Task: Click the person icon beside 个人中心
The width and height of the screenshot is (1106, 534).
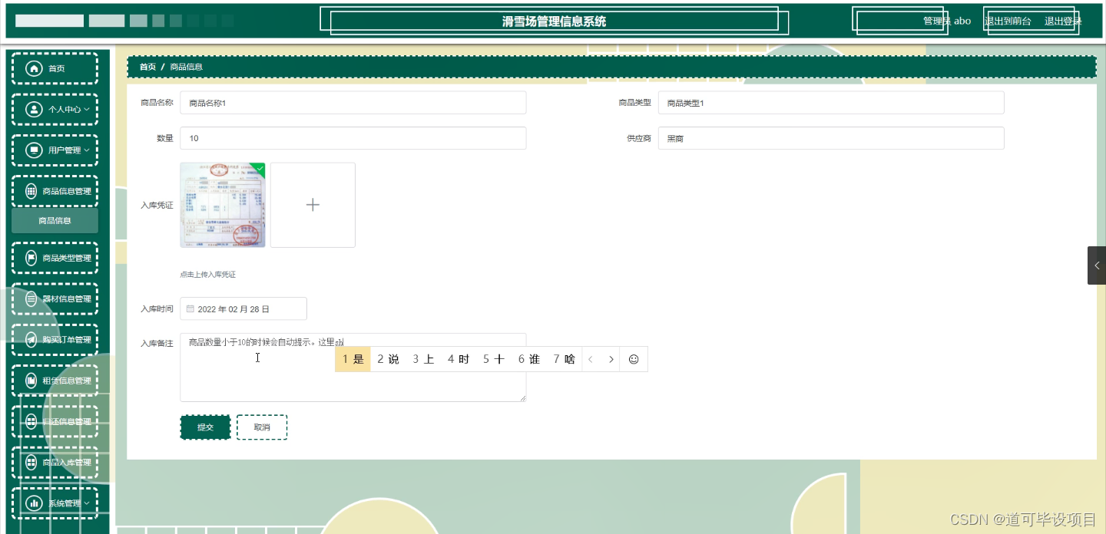Action: [x=34, y=109]
